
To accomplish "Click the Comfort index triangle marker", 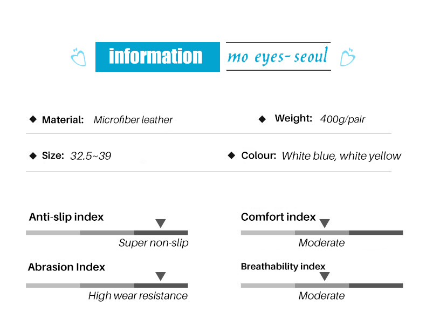I will [x=325, y=223].
